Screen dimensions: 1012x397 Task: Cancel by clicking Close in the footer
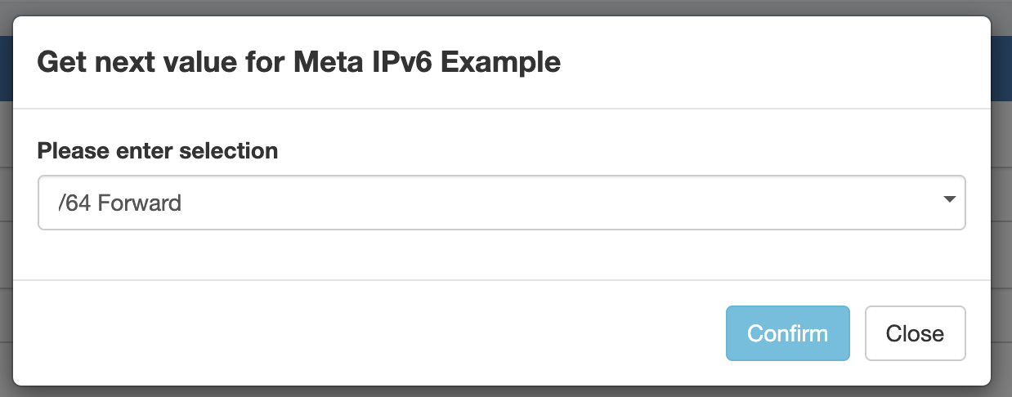(x=915, y=333)
